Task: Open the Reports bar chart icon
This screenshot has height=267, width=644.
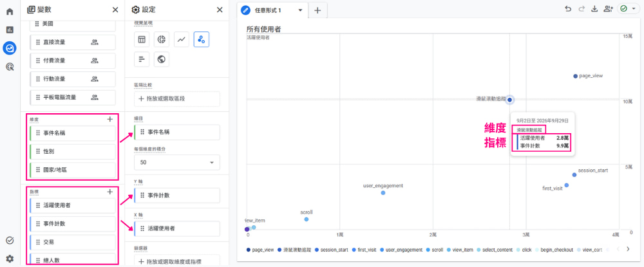Action: click(10, 30)
